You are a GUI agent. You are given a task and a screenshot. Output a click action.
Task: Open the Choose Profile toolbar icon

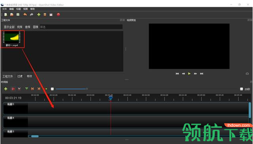pos(45,15)
